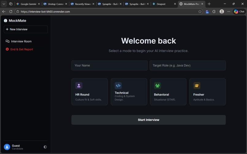Click the MockMate brain logo icon
This screenshot has width=247, height=154.
[x=6, y=20]
